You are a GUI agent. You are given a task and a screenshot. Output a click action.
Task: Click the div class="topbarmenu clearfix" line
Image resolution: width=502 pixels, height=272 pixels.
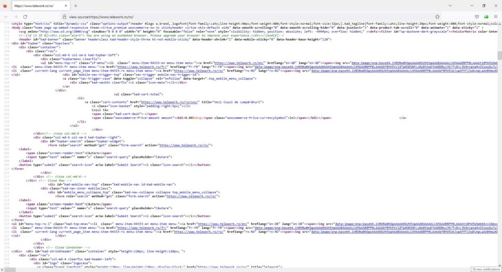pyautogui.click(x=71, y=59)
